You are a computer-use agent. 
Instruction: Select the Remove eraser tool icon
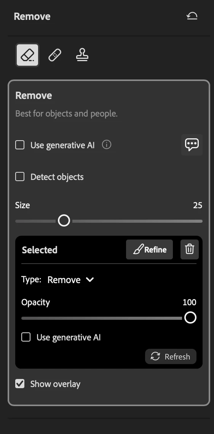(x=27, y=55)
